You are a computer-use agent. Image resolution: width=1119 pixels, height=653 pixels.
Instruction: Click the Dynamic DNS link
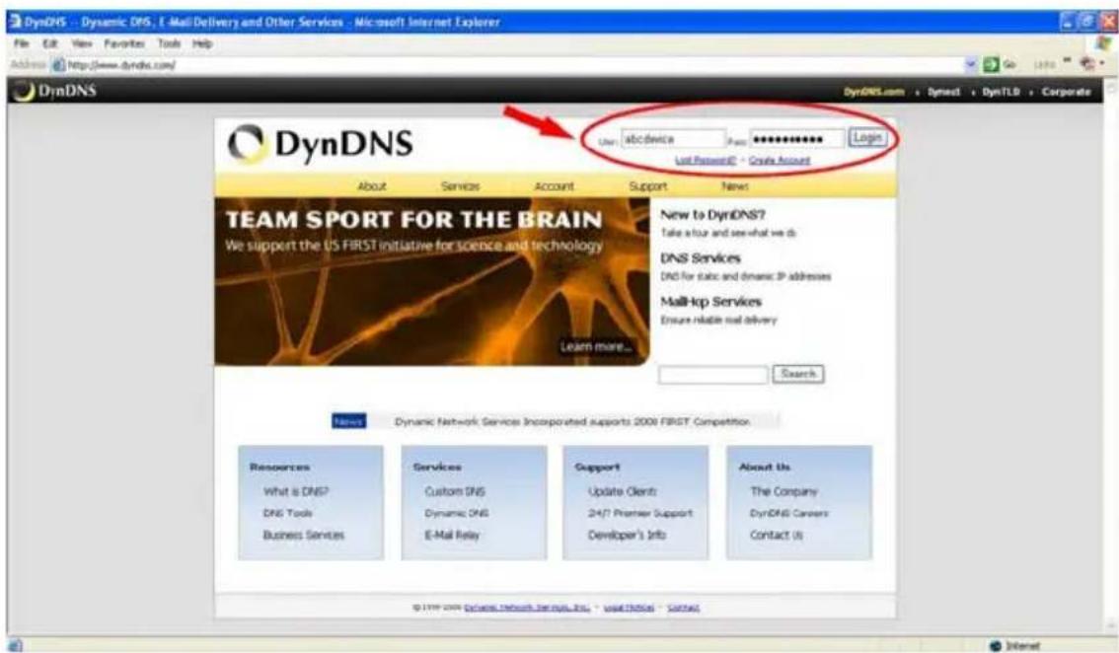[457, 513]
